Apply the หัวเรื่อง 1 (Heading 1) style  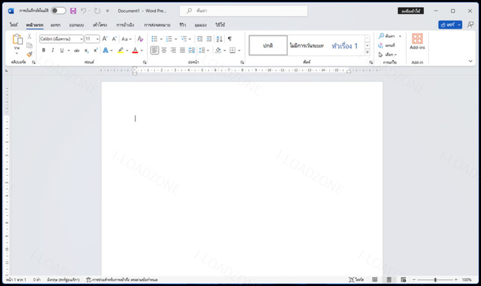345,46
